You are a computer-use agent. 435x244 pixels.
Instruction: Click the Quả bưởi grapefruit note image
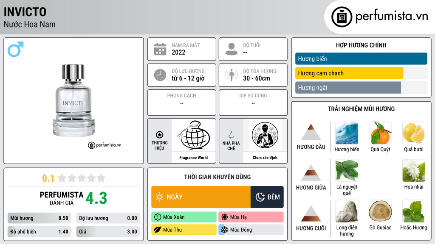pyautogui.click(x=414, y=133)
